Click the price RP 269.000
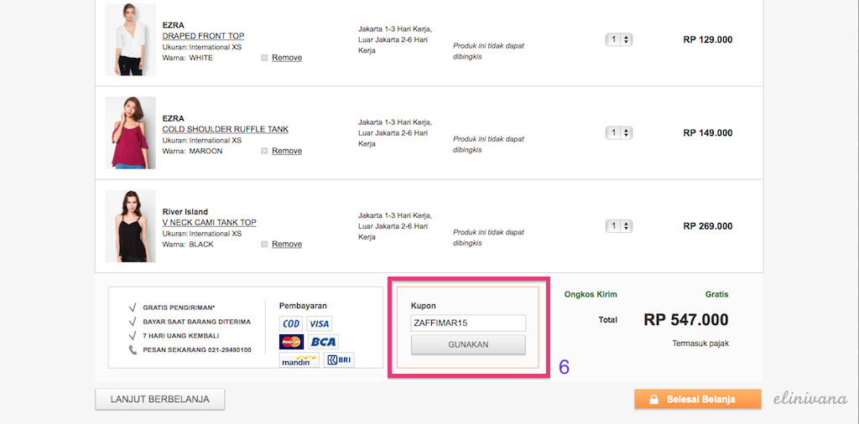 (x=708, y=226)
